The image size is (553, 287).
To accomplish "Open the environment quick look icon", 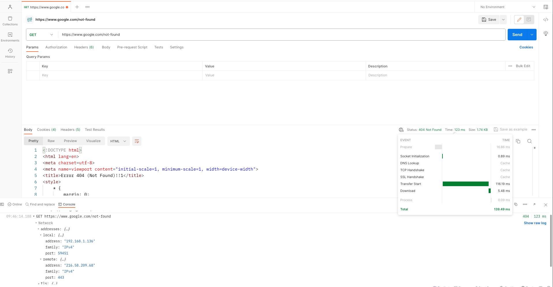I will (x=546, y=7).
